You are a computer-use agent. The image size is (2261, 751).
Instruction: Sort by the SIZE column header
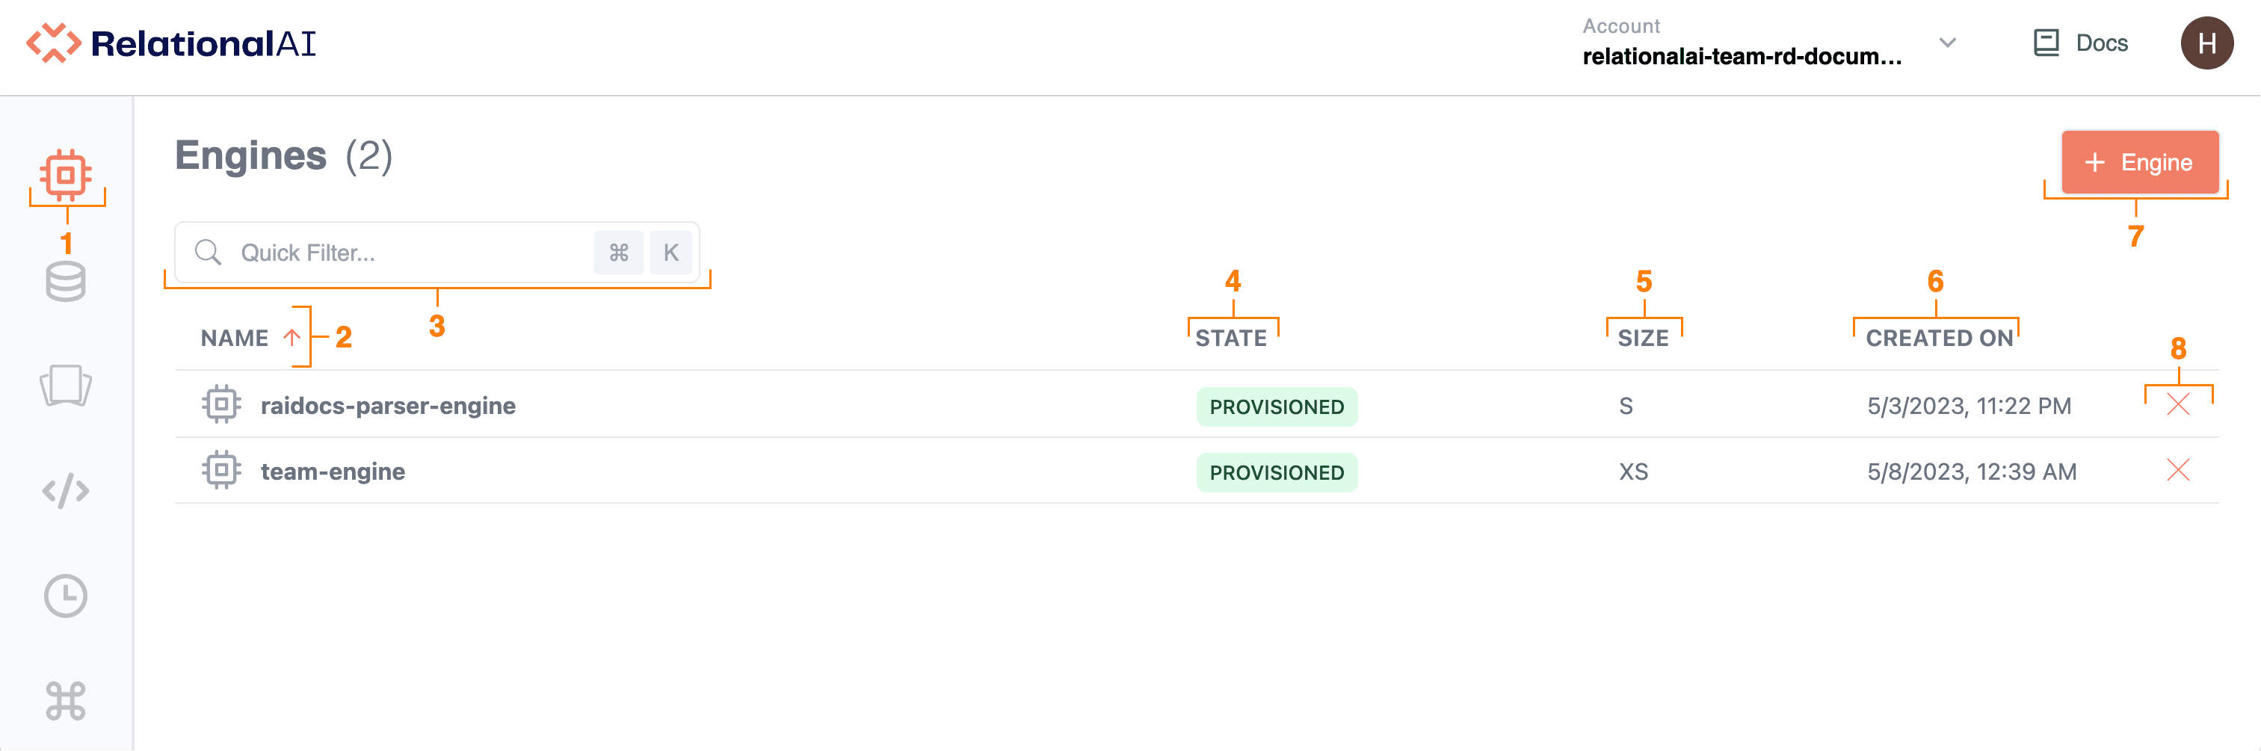coord(1643,339)
